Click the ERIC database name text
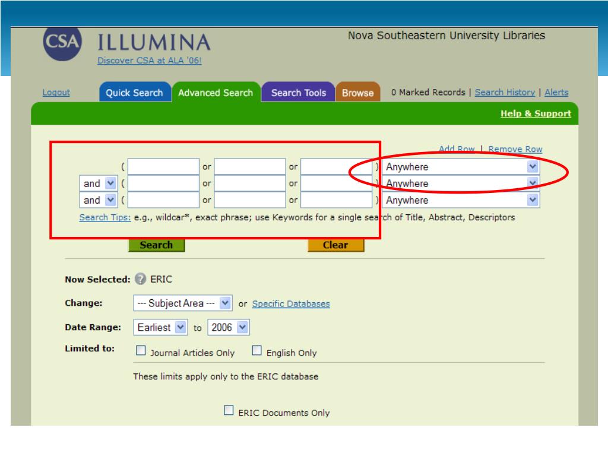Screen dimensions: 608x456 (x=161, y=279)
